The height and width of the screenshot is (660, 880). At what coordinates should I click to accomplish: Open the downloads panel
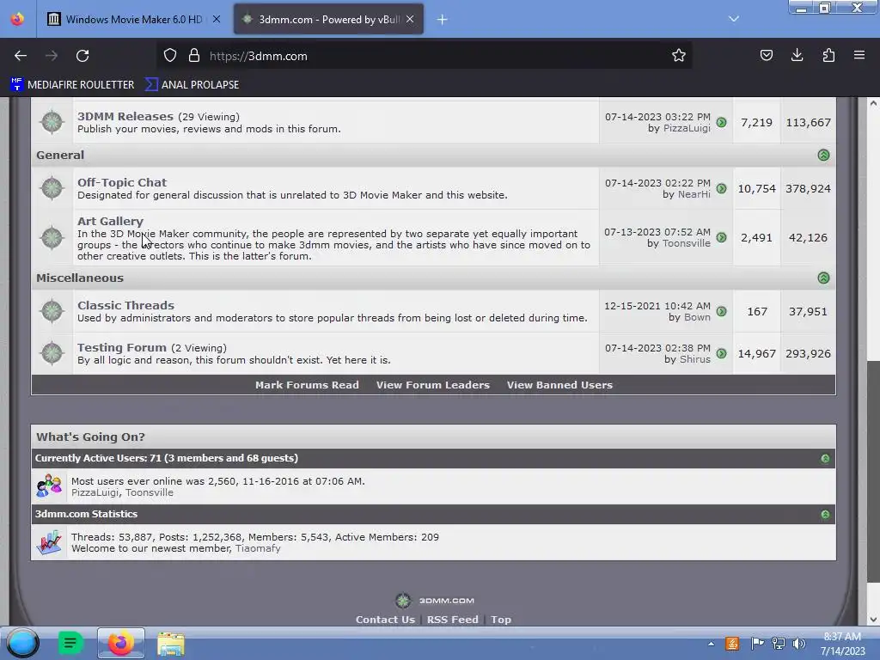[797, 56]
